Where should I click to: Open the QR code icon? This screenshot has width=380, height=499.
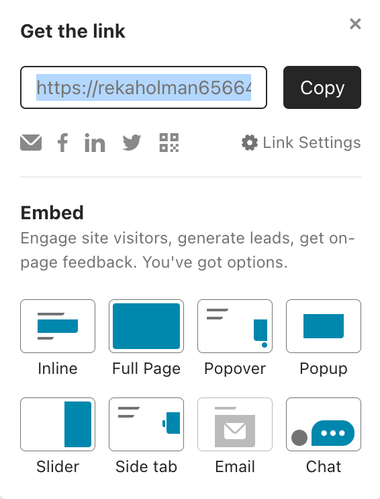pyautogui.click(x=169, y=143)
